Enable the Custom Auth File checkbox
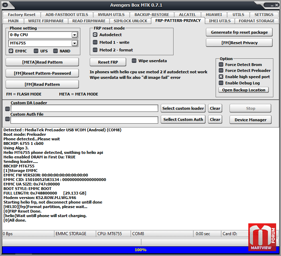Screen dimensions: 281x256 7,119
